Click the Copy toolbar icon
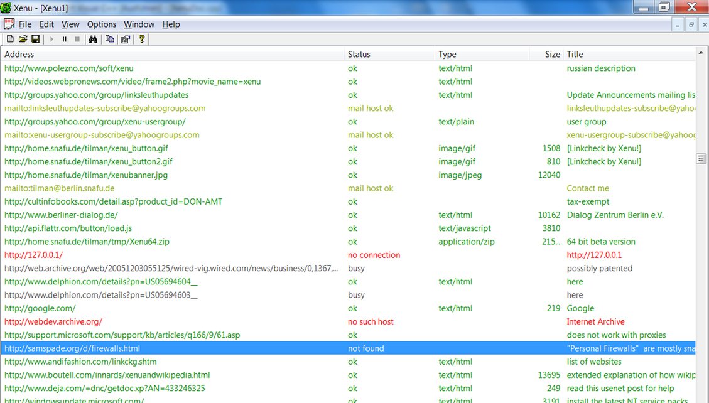709x403 pixels. [109, 40]
